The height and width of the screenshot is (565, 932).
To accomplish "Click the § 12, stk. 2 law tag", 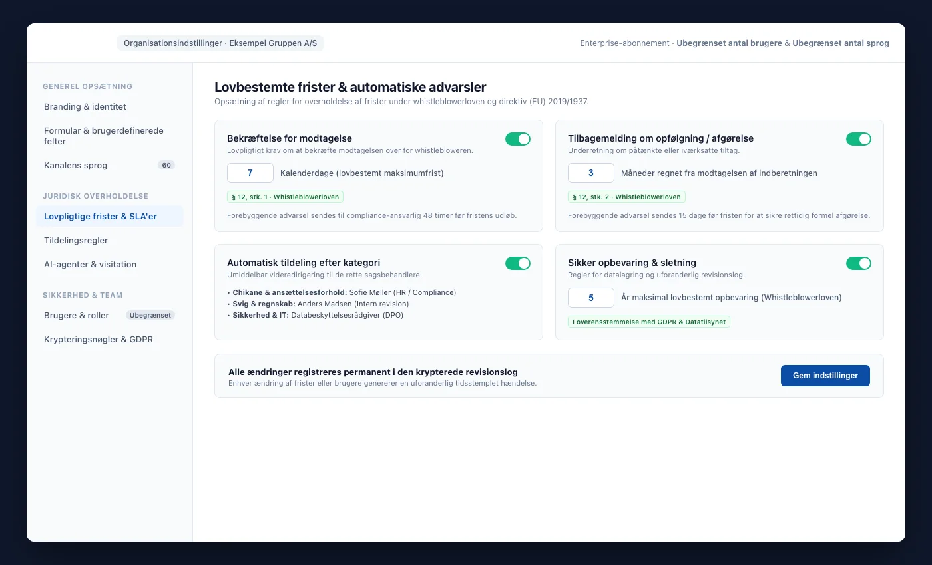I will click(x=626, y=197).
